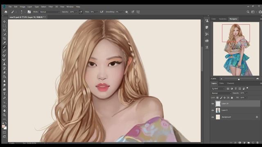Select the Clone Stamp tool
Image resolution: width=262 pixels, height=147 pixels.
click(5, 64)
